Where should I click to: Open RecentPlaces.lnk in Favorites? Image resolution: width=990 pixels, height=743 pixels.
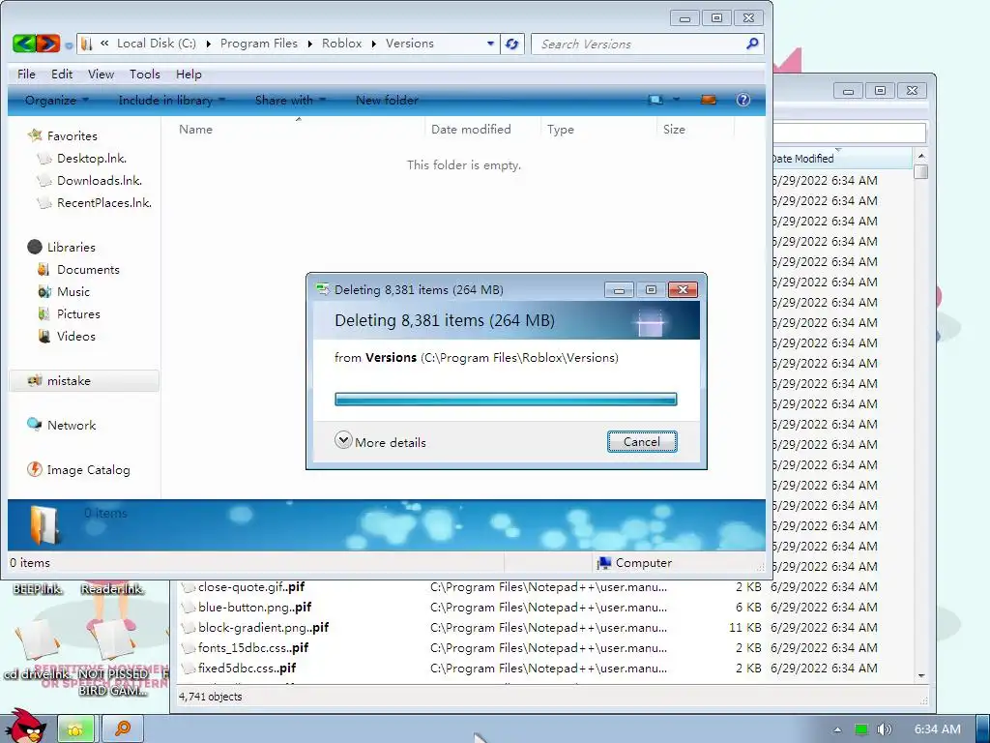104,202
